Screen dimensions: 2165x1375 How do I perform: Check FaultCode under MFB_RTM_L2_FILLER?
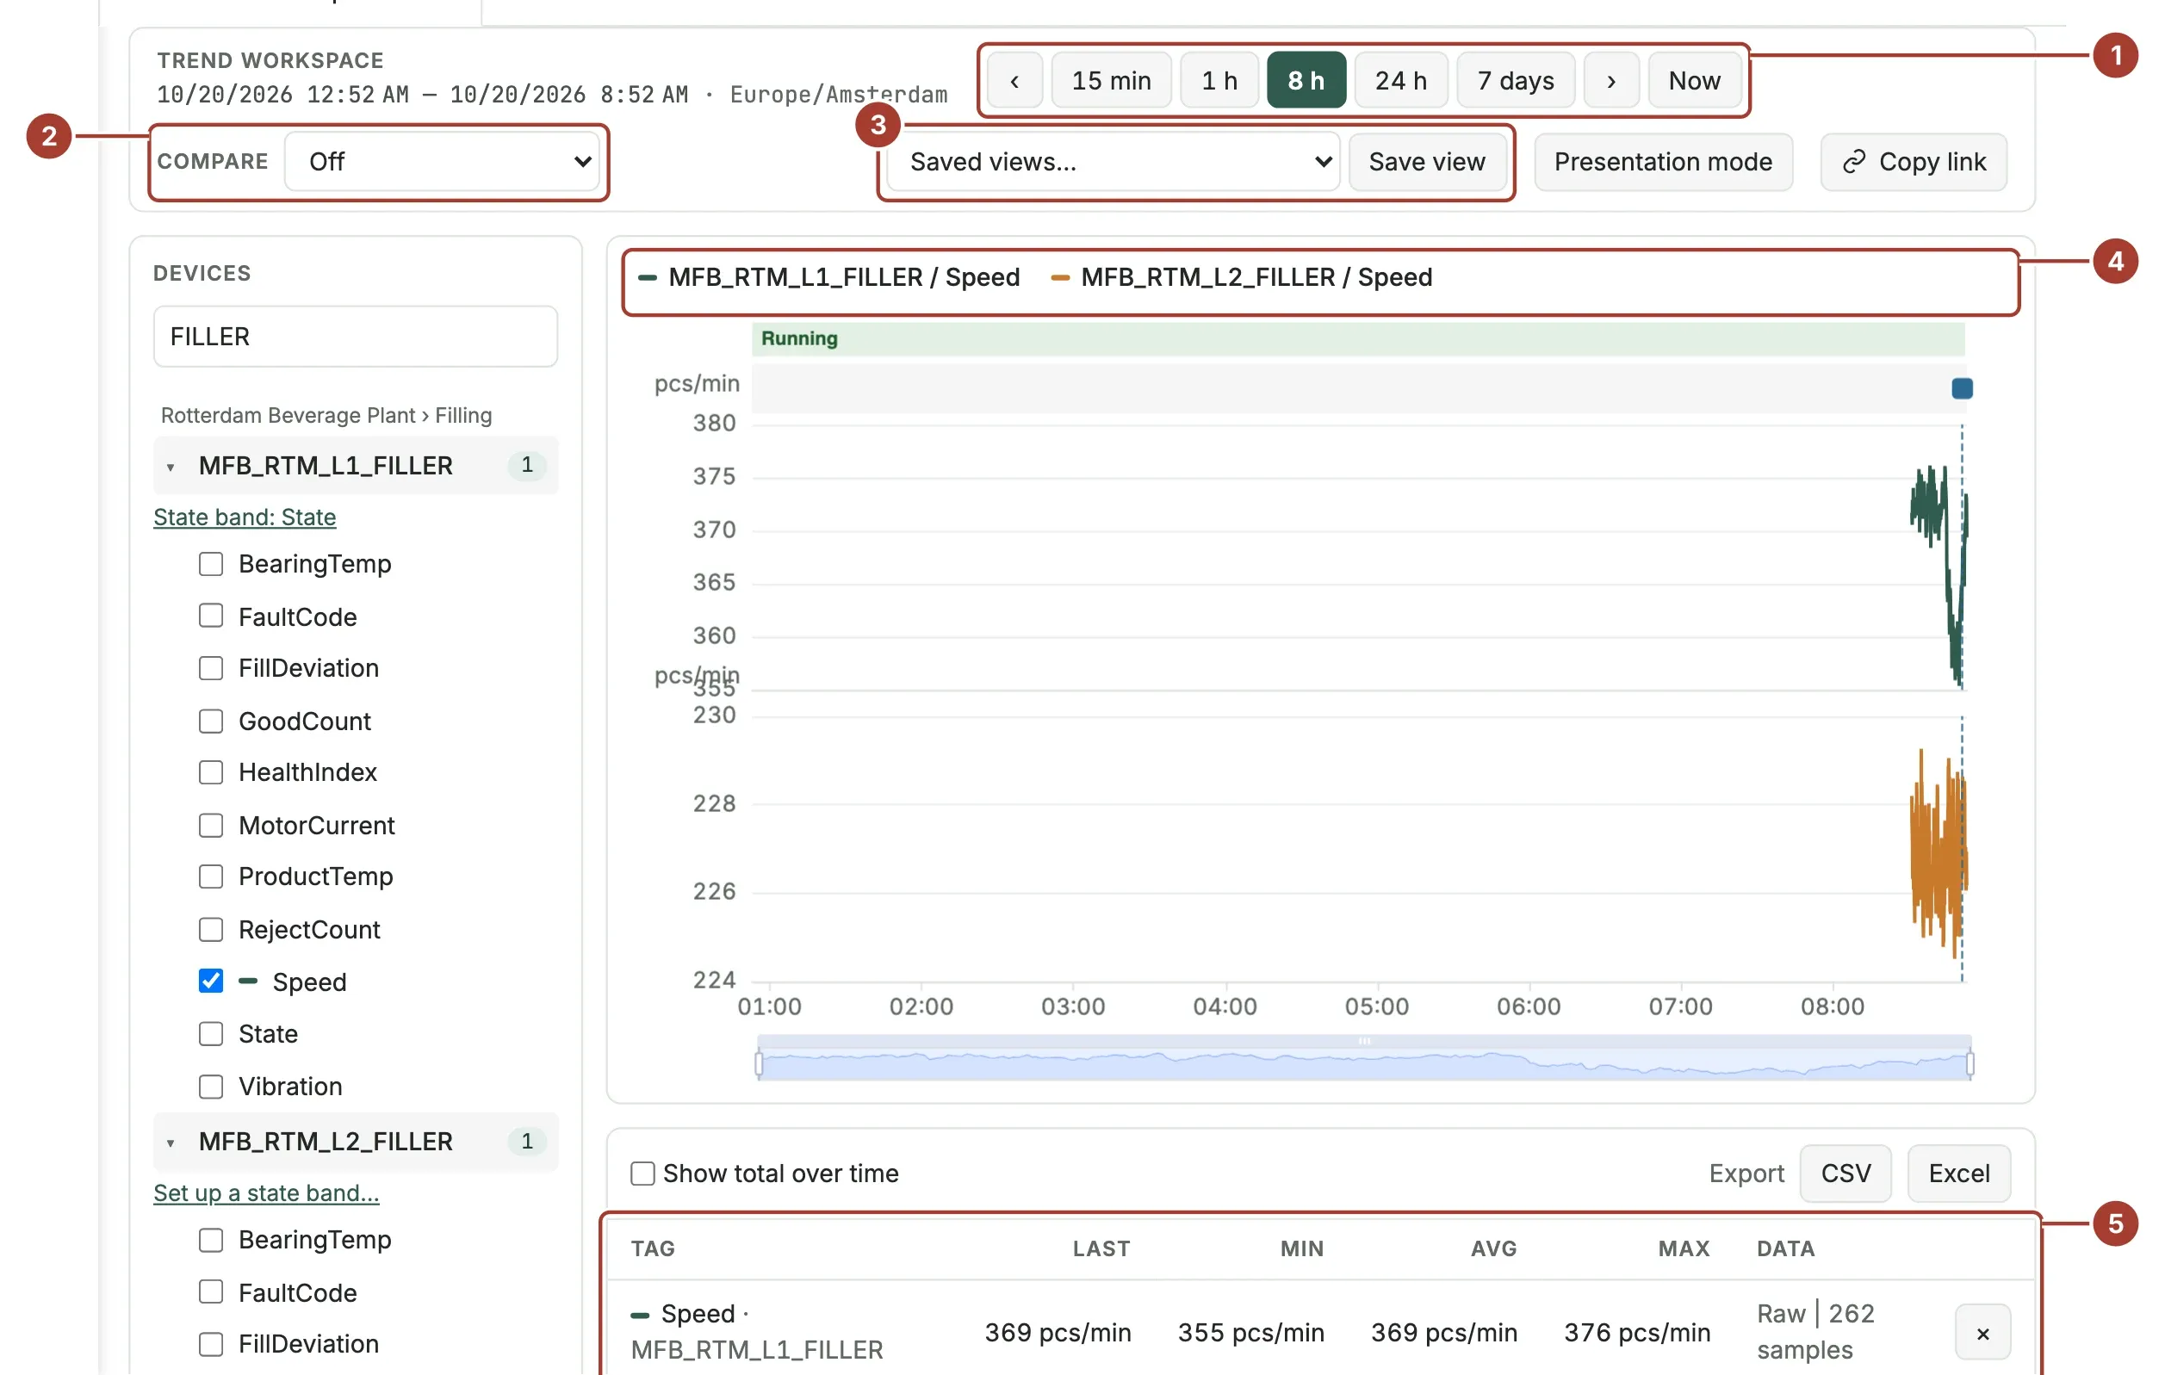click(x=210, y=1291)
